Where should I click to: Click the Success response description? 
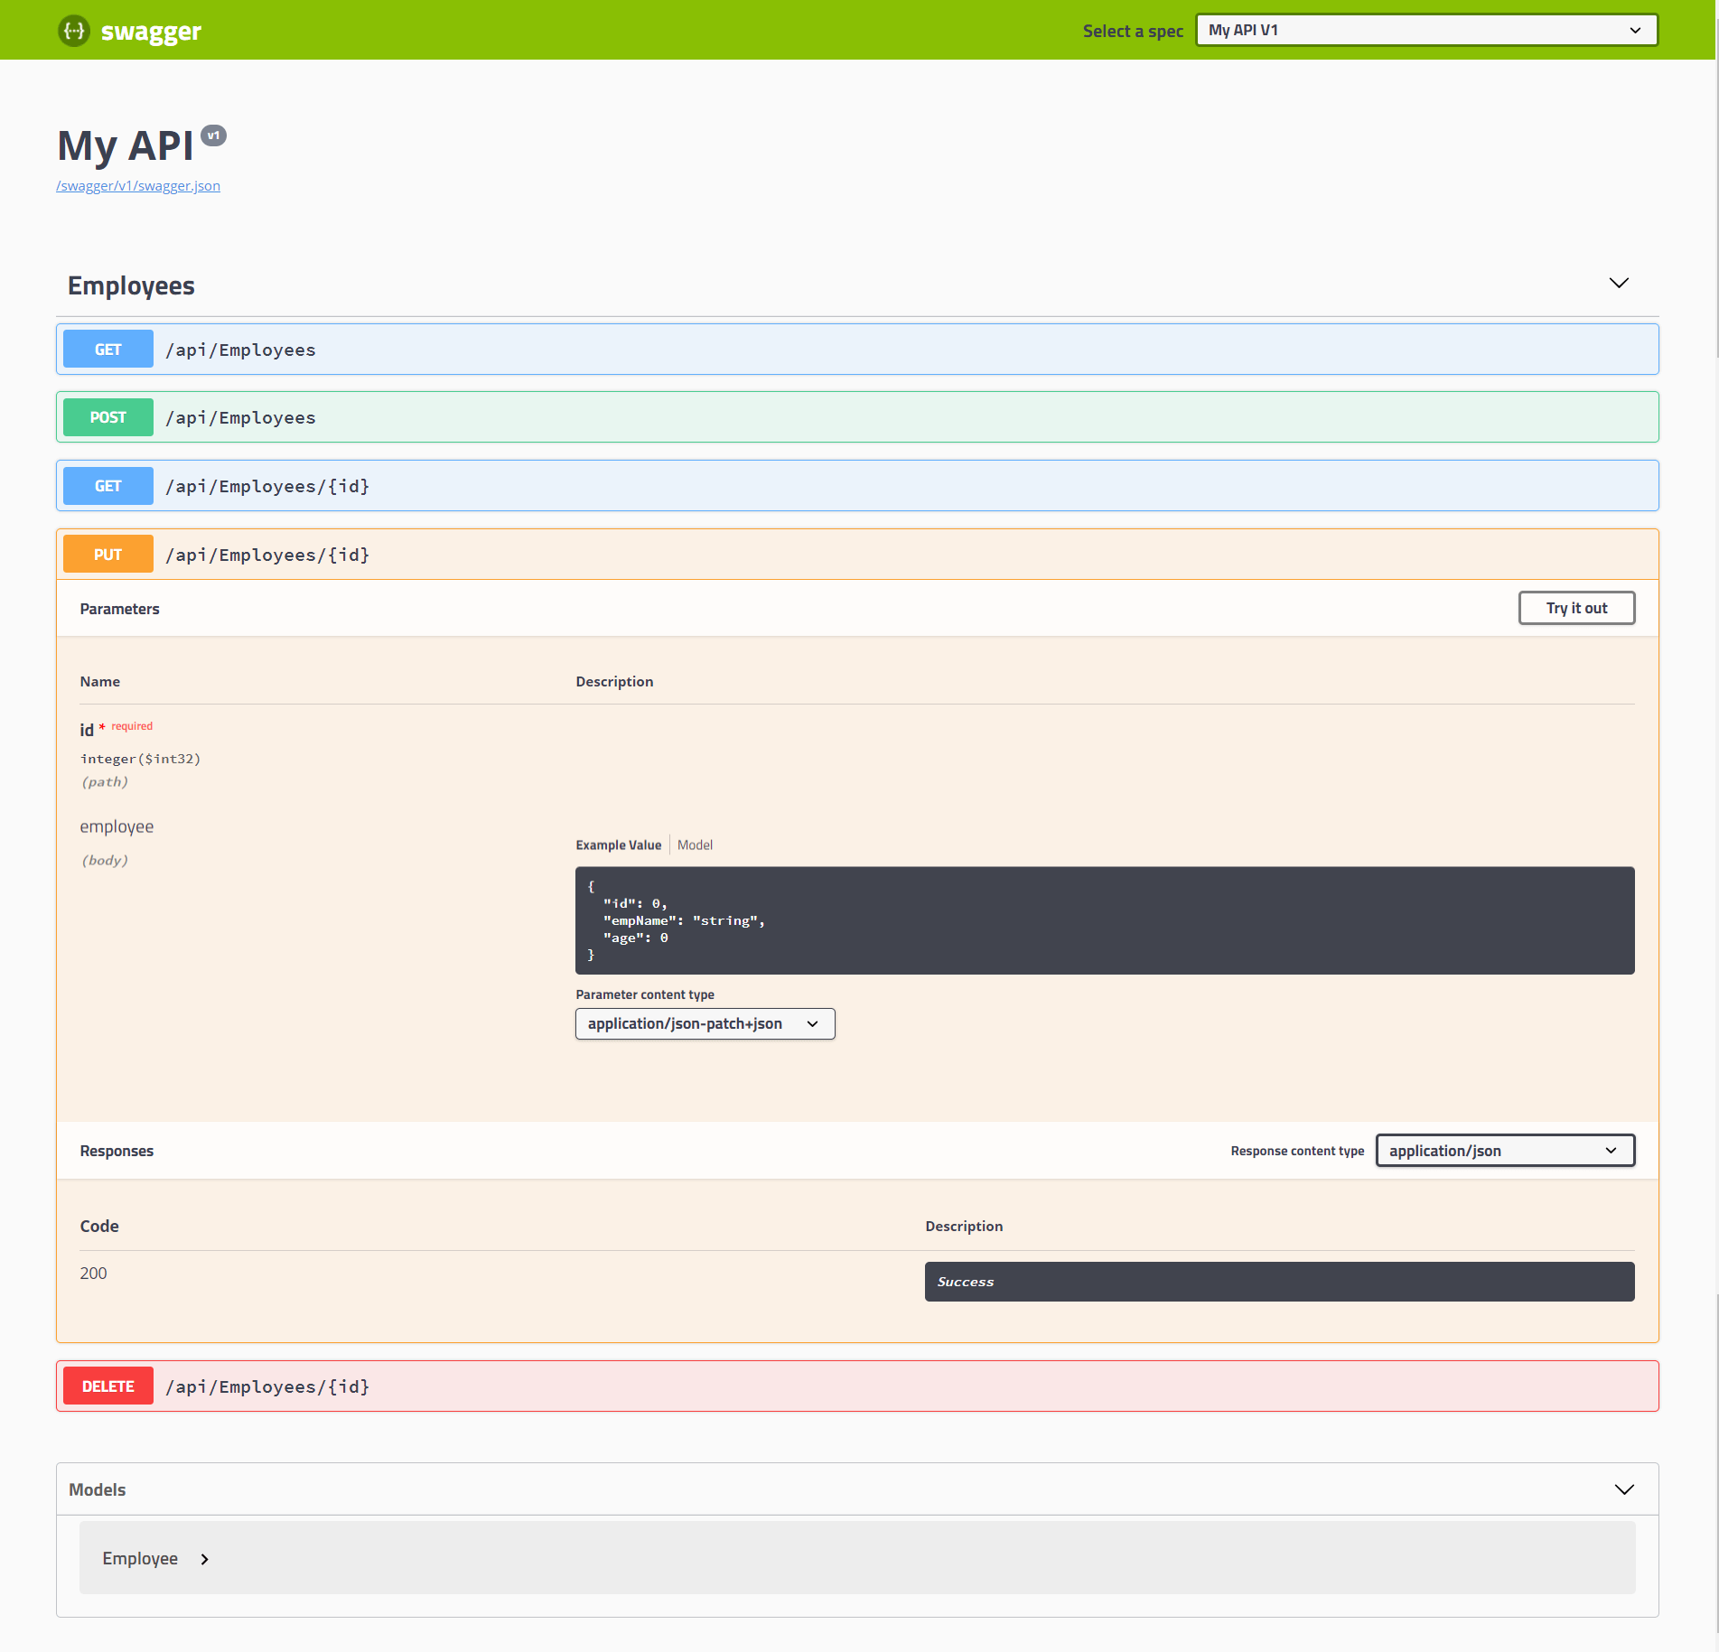[x=1279, y=1282]
